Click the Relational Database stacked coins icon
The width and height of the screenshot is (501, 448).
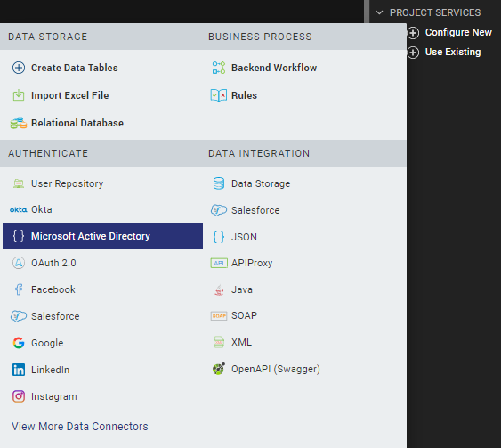(19, 123)
